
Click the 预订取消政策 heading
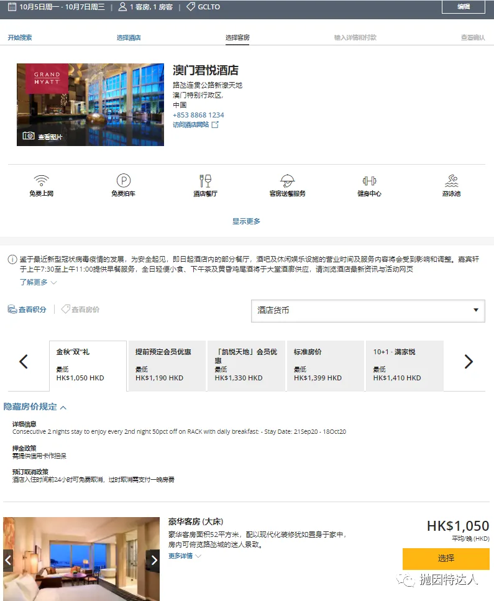30,472
